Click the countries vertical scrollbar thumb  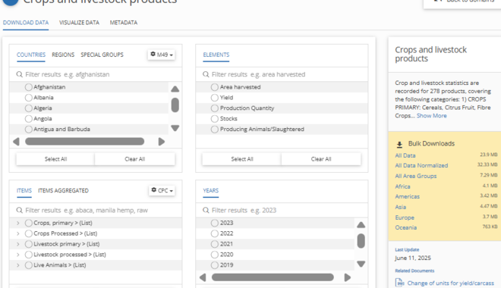[x=175, y=105]
